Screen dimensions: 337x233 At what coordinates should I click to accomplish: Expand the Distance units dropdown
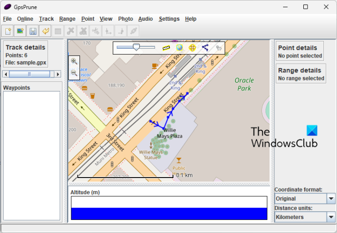coord(331,217)
